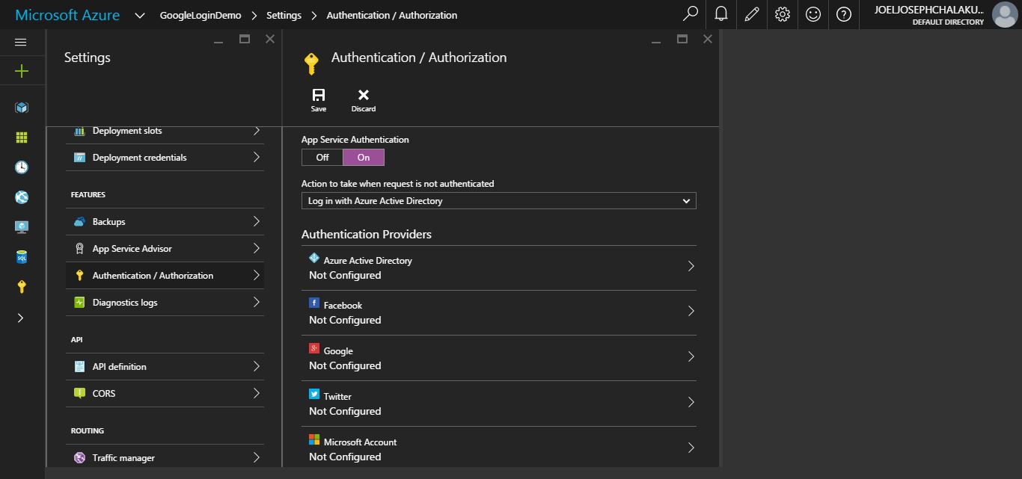
Task: Click the Discard X icon
Action: (x=364, y=95)
